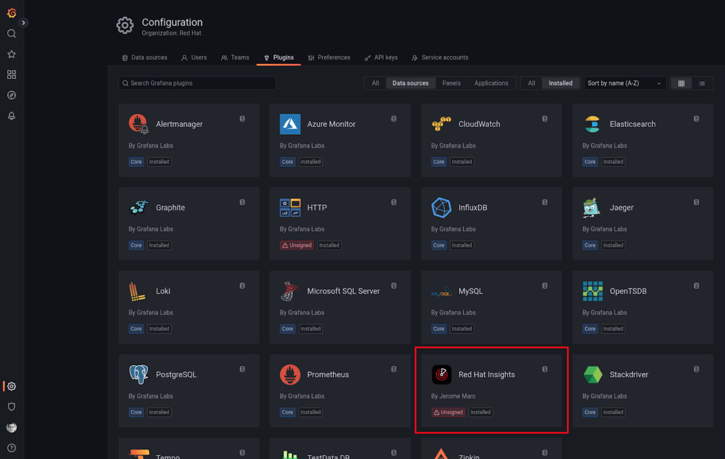Open the Loki plugin title

(163, 291)
